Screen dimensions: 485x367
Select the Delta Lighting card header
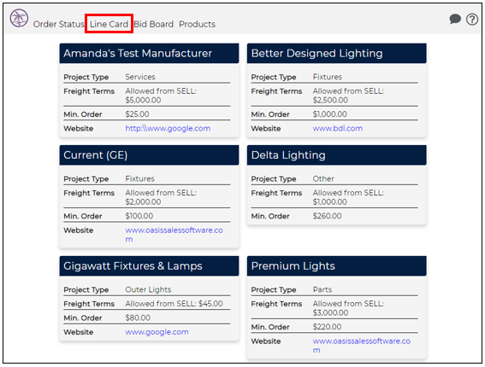click(x=336, y=155)
